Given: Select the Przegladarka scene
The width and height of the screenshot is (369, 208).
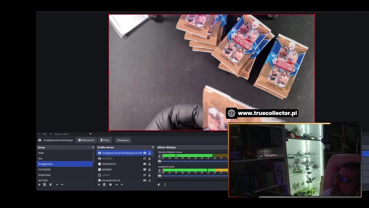Looking at the screenshot, I should (x=65, y=164).
